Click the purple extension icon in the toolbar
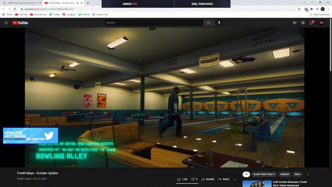 point(306,9)
